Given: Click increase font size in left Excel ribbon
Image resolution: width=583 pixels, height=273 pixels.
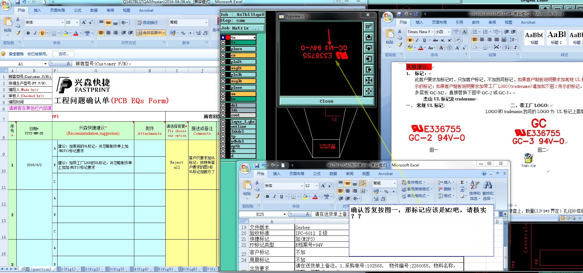Looking at the screenshot, I should point(84,22).
